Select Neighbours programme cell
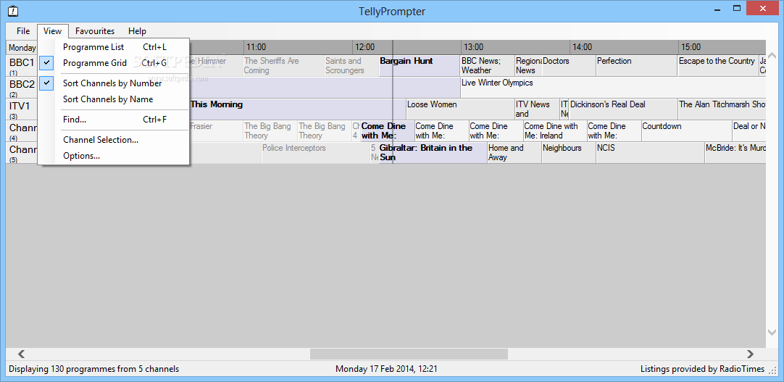The height and width of the screenshot is (382, 784). pyautogui.click(x=569, y=152)
